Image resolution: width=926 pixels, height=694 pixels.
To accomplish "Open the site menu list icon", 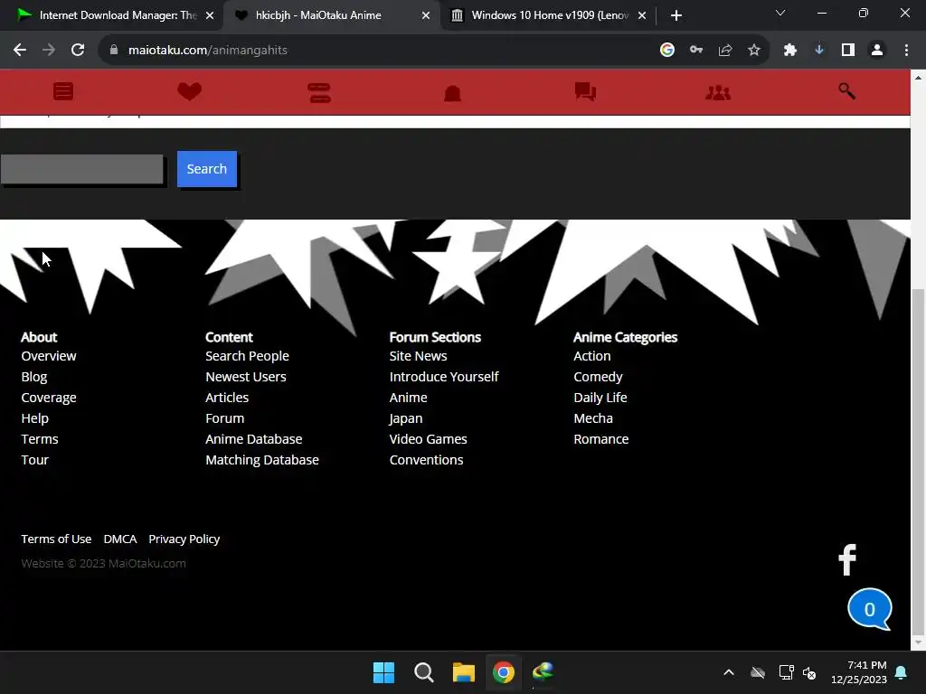I will click(63, 91).
